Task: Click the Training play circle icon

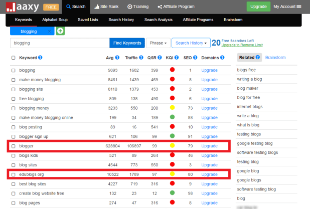Action: pos(130,7)
